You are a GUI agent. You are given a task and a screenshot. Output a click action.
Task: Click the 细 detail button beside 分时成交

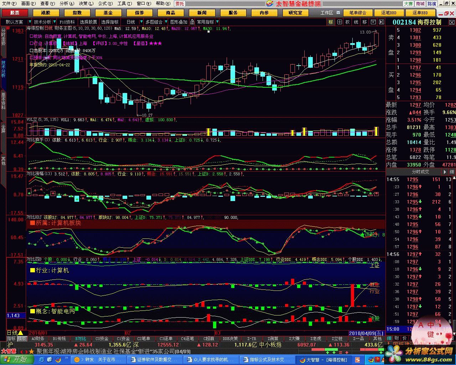452,171
